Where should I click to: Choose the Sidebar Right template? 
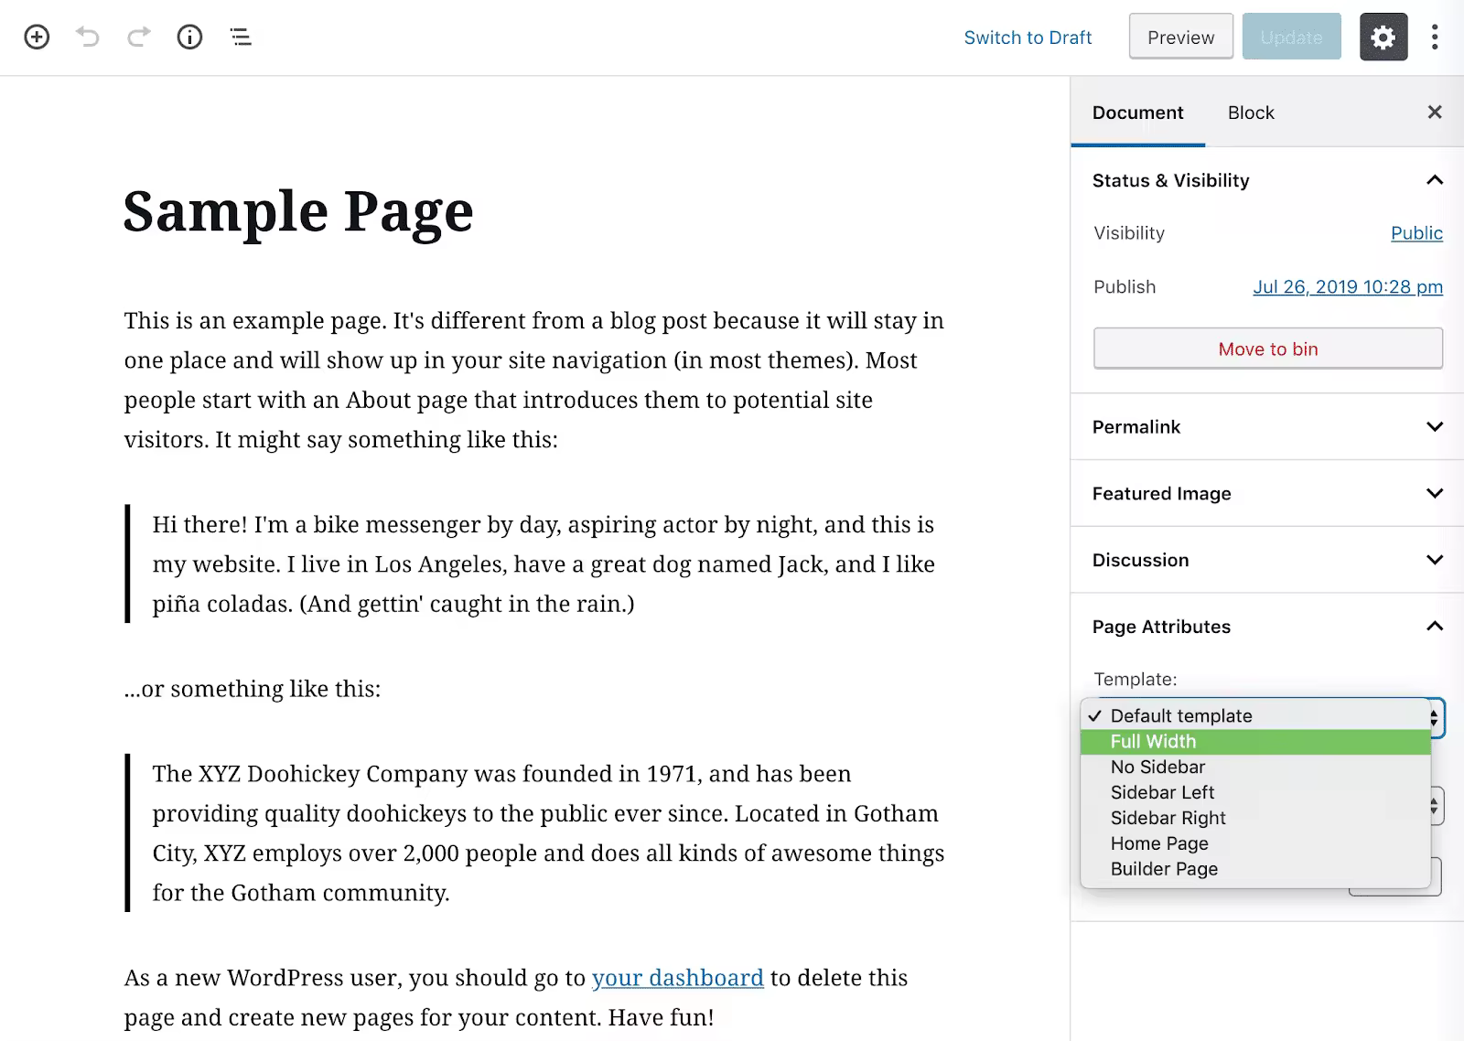click(x=1255, y=819)
